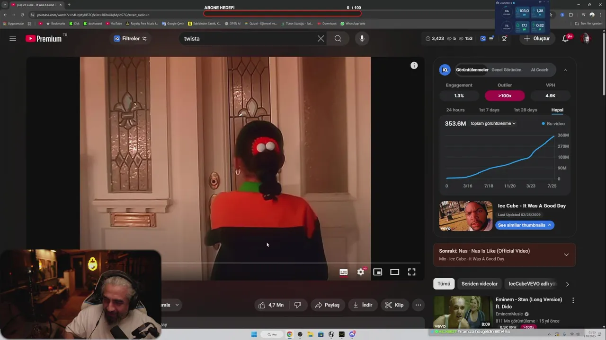This screenshot has width=606, height=340.
Task: Click the Oluştur create button
Action: point(537,38)
